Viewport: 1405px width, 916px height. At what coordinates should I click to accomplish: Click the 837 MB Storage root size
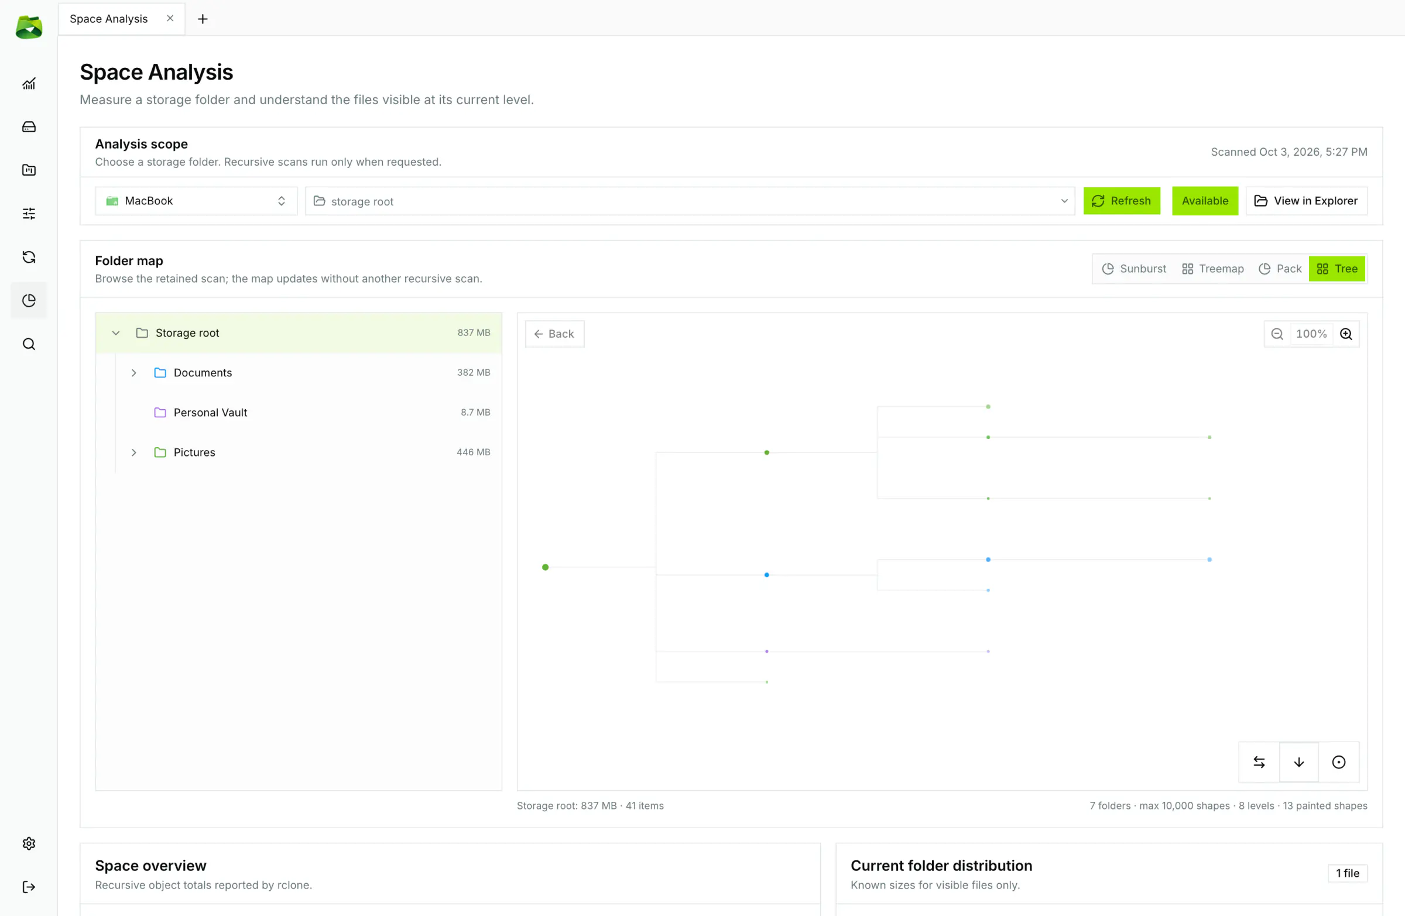click(474, 332)
